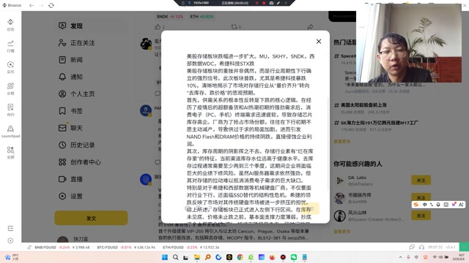Click the 快刀富 account at the bottom of the sidebar
469x263 pixels.
(x=81, y=239)
